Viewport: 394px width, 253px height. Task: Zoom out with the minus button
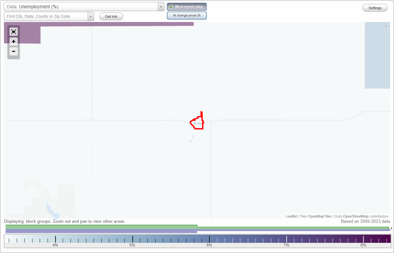[x=13, y=51]
